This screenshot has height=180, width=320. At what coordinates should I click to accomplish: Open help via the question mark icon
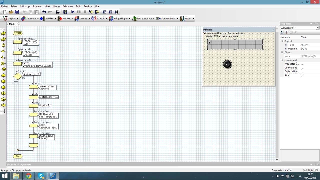[65, 12]
